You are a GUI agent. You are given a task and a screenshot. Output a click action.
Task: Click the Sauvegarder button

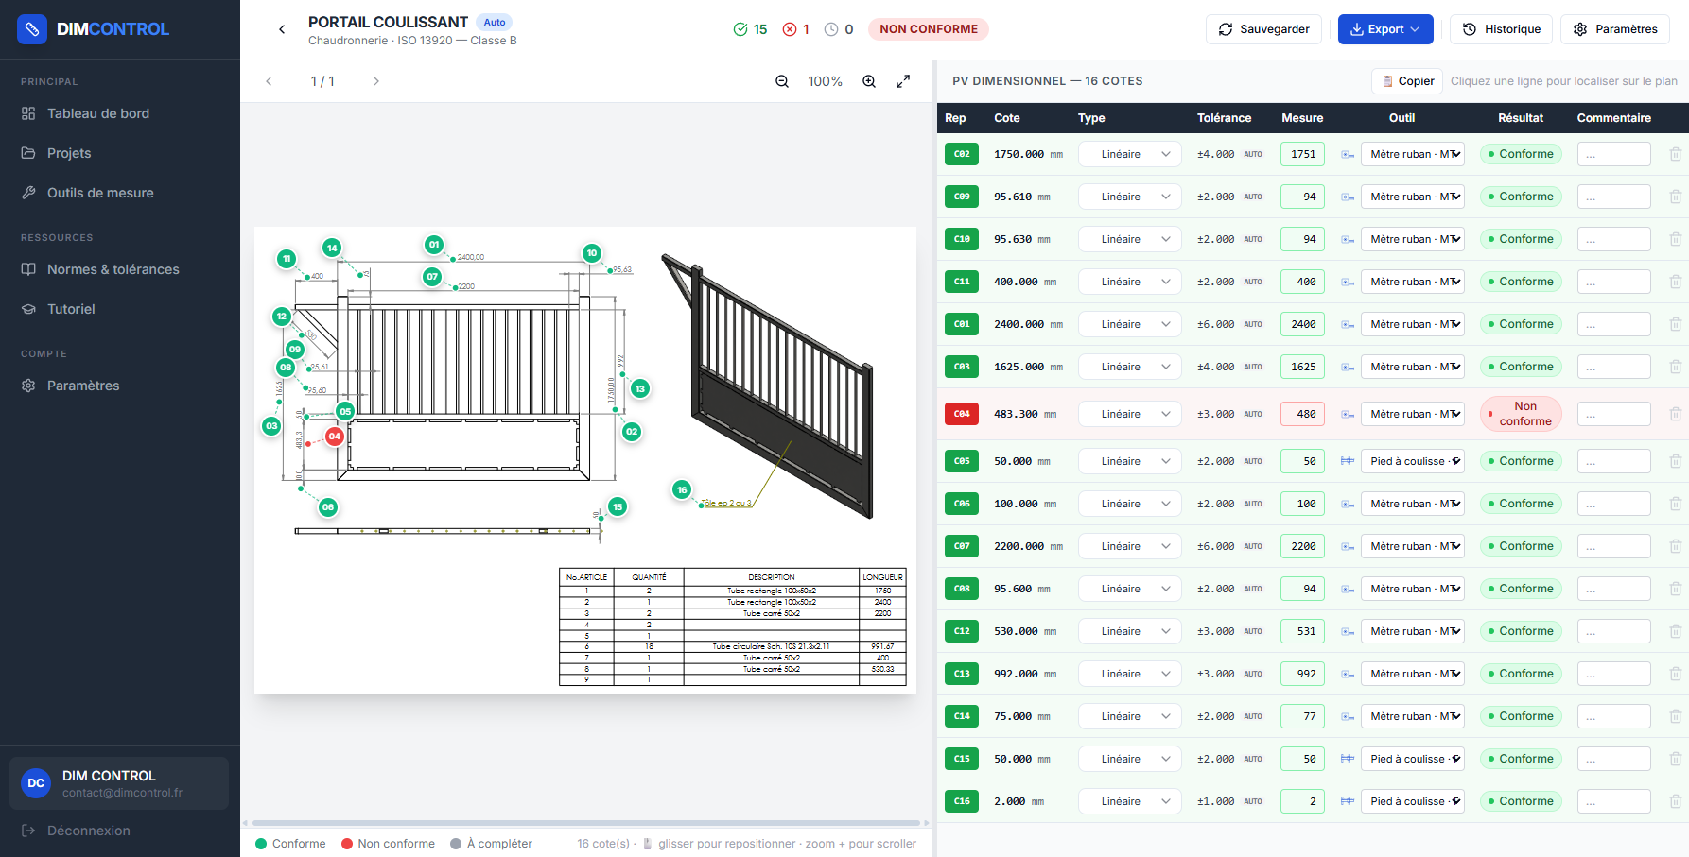[x=1263, y=29]
